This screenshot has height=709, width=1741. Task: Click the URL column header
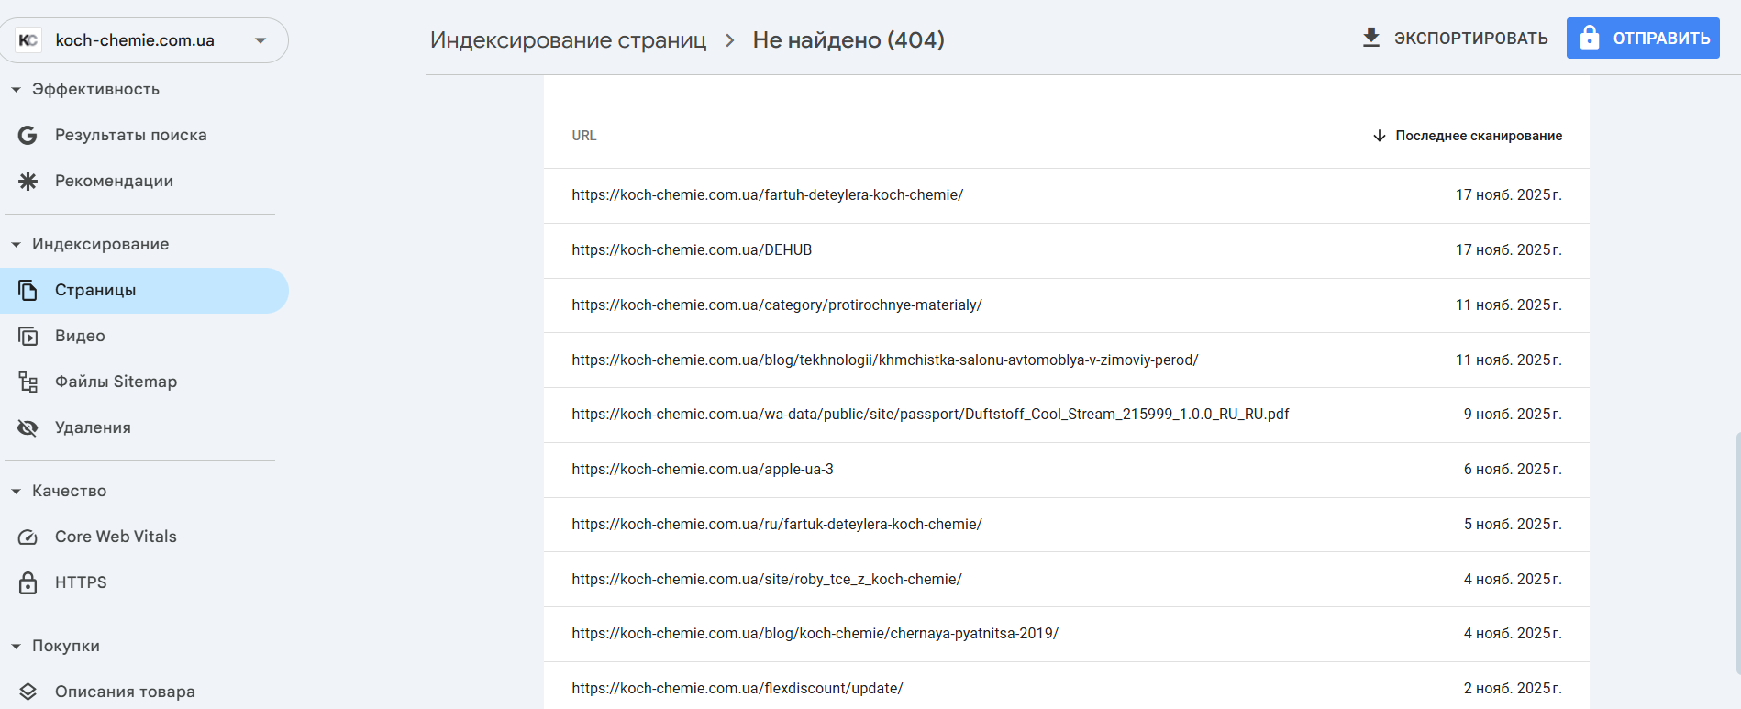tap(584, 136)
